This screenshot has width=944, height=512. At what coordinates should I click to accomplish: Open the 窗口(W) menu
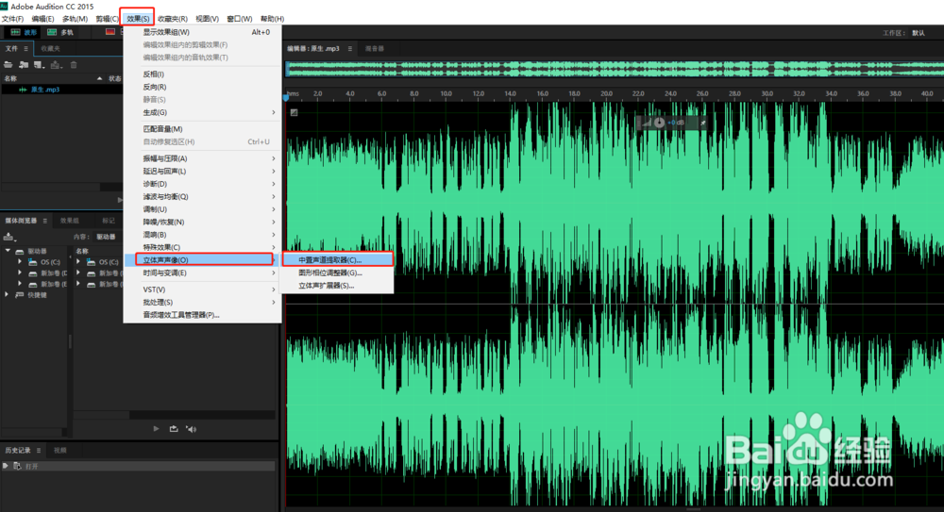point(239,19)
